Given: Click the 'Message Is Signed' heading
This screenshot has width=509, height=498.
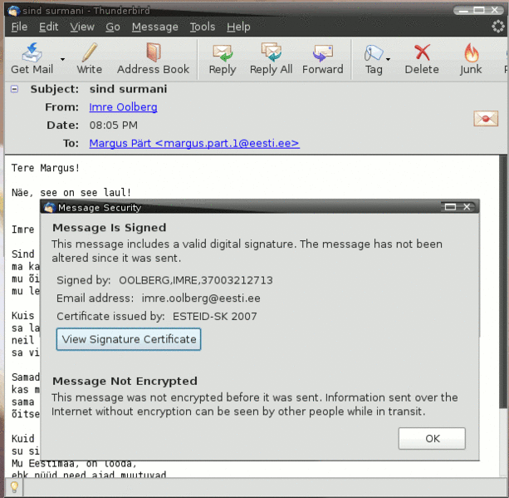Looking at the screenshot, I should [109, 228].
